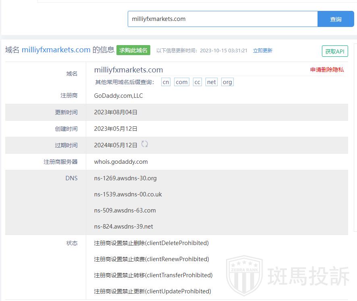
Task: Click the ns-1269.awsdns-30.org DNS entry
Action: click(x=125, y=178)
